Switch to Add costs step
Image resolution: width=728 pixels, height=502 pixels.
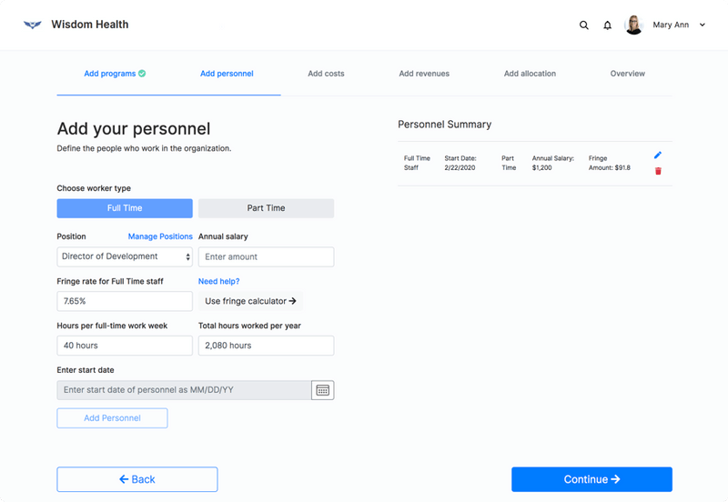click(x=326, y=74)
